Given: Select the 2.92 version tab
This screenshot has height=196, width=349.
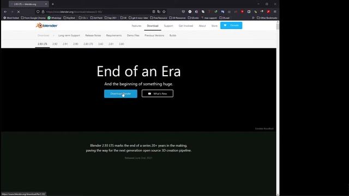Looking at the screenshot, I should (x=55, y=44).
